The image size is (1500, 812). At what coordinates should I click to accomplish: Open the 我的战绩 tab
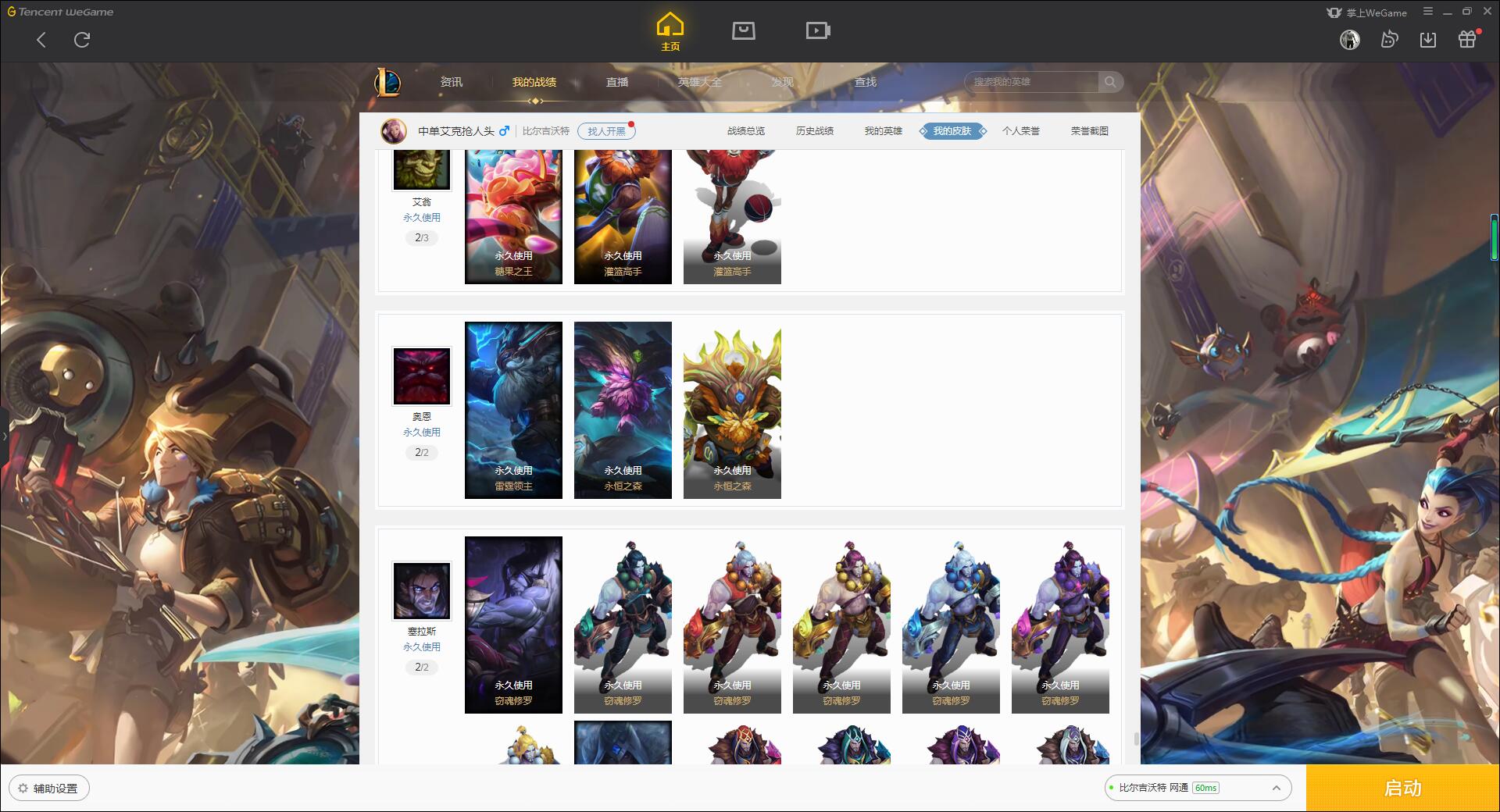click(x=534, y=82)
